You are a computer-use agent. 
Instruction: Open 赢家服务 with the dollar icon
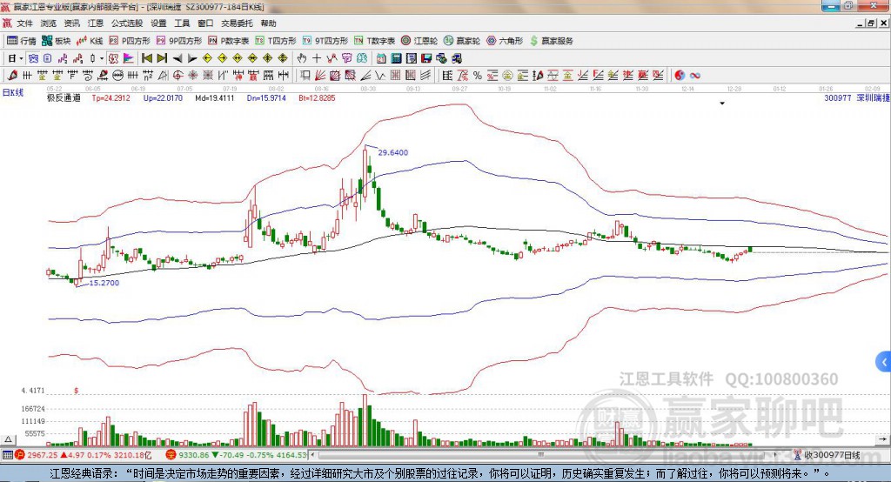coord(551,41)
